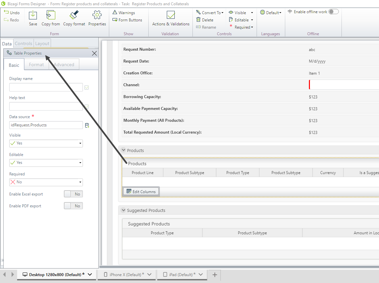
Task: Close the Table Properties panel
Action: pyautogui.click(x=94, y=53)
